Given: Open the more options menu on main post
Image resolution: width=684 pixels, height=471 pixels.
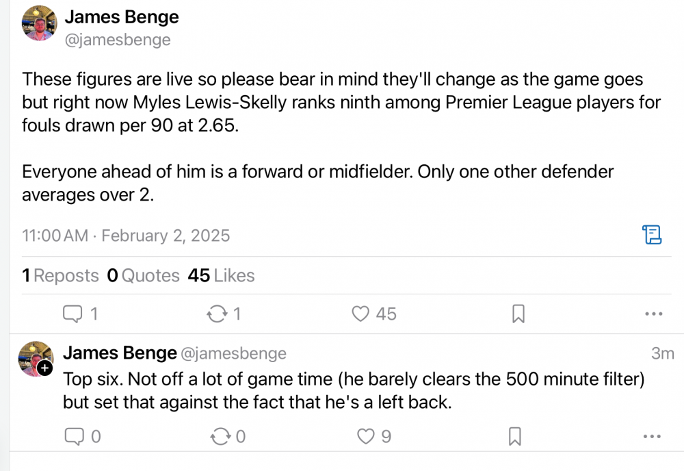Looking at the screenshot, I should pyautogui.click(x=654, y=314).
